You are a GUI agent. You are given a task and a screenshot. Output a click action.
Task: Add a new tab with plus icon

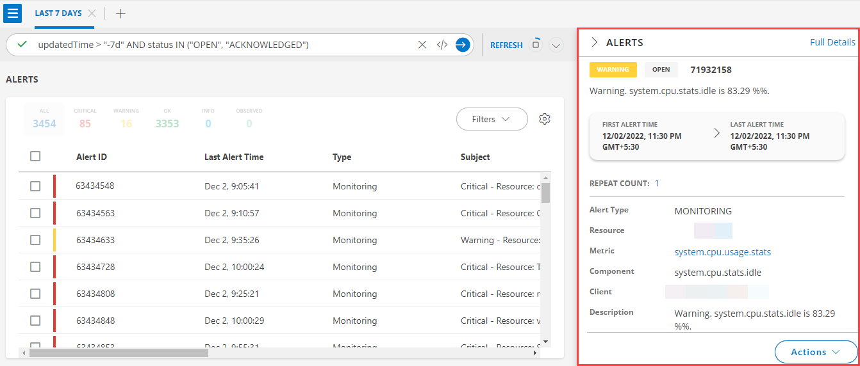[120, 13]
